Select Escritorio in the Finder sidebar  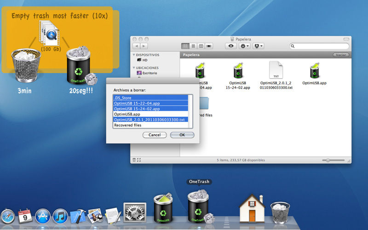tap(147, 73)
